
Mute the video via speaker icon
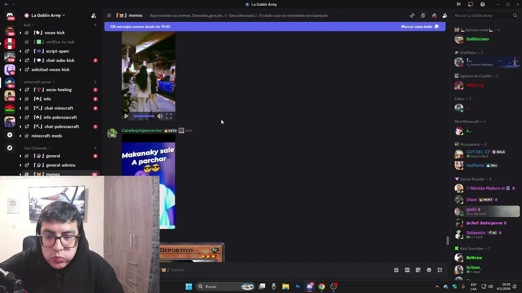click(x=160, y=116)
